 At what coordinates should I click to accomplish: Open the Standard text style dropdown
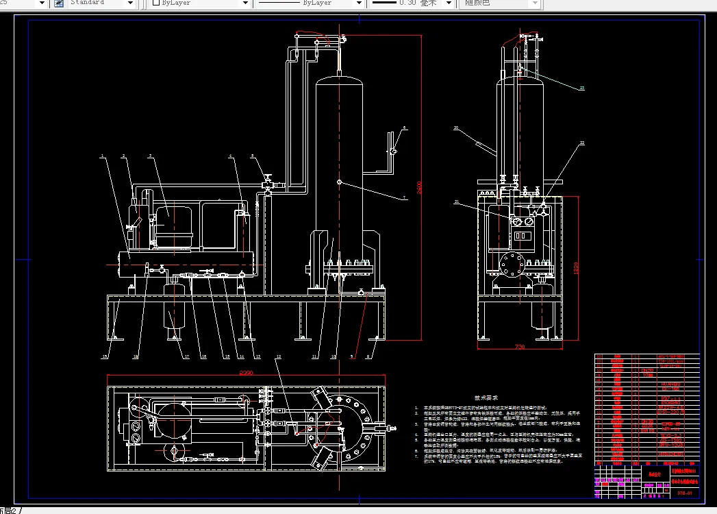point(130,3)
